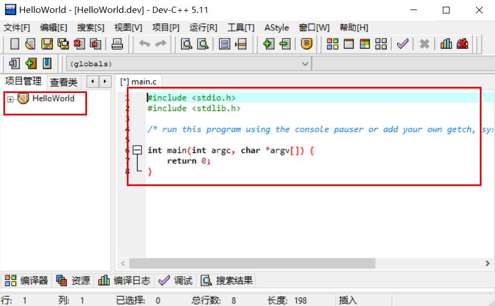Click the Debug purple checkmark icon
This screenshot has width=495, height=306.
(x=402, y=44)
